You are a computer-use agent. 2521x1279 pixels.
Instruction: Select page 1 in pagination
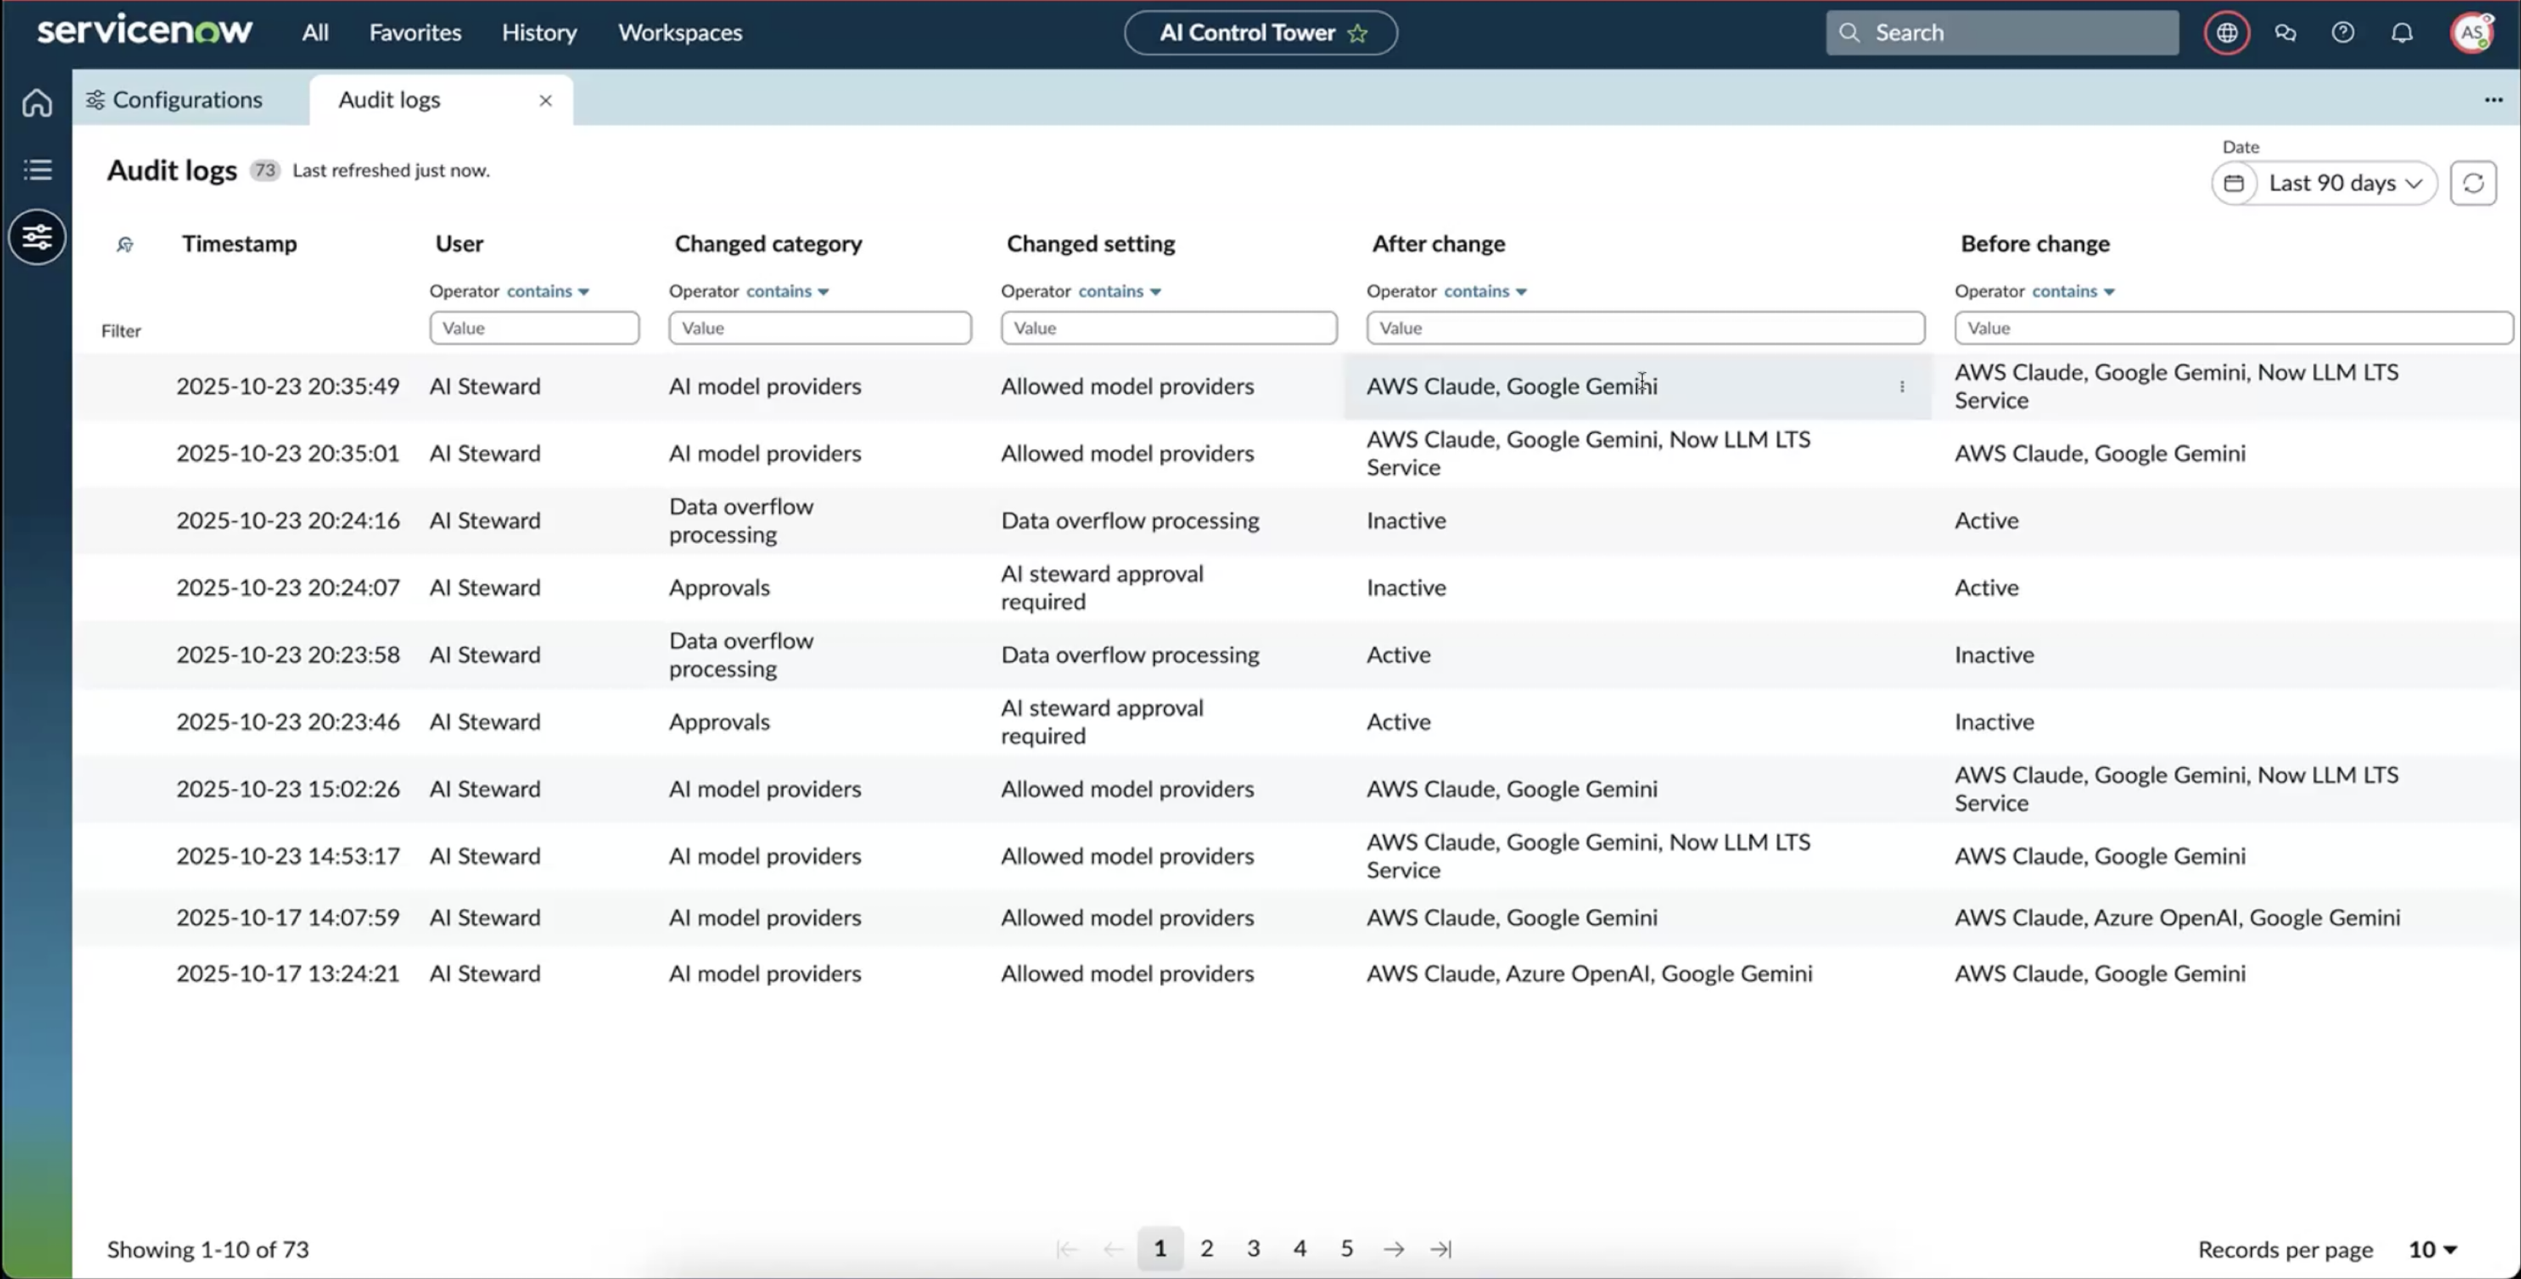1160,1248
